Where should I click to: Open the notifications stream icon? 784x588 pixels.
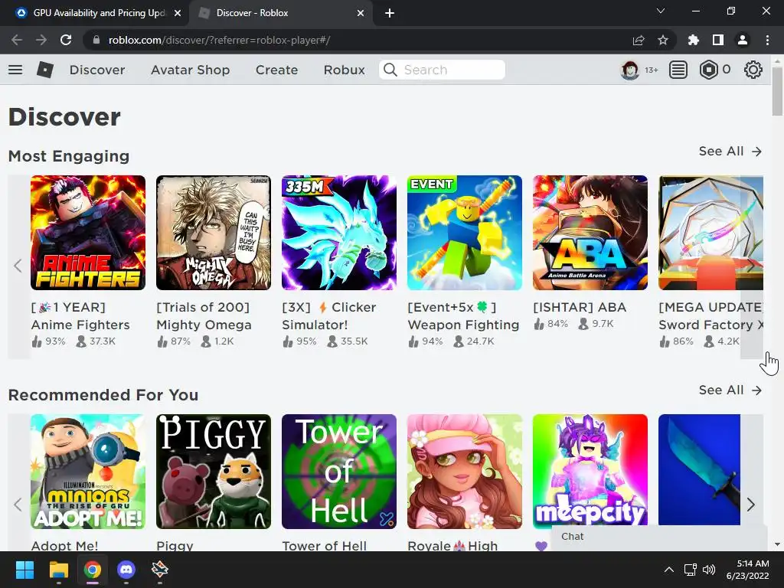[678, 70]
